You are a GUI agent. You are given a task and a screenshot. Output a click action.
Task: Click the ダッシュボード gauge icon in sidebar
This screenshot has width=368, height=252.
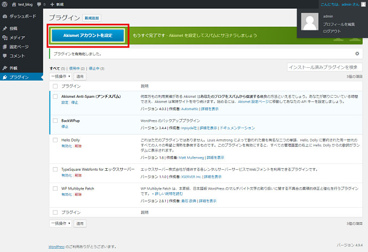[x=5, y=17]
